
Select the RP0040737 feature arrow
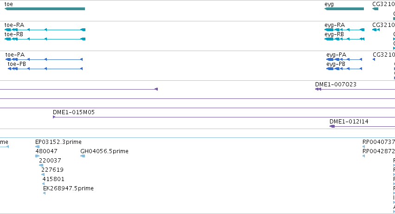coord(363,147)
